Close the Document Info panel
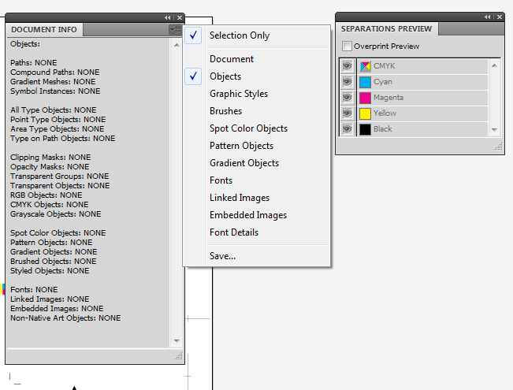The width and height of the screenshot is (513, 390). 180,17
